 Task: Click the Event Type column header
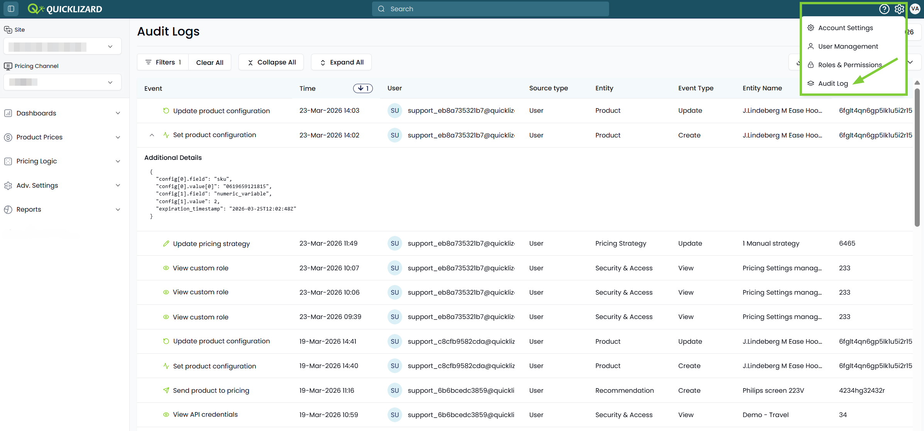pyautogui.click(x=696, y=88)
